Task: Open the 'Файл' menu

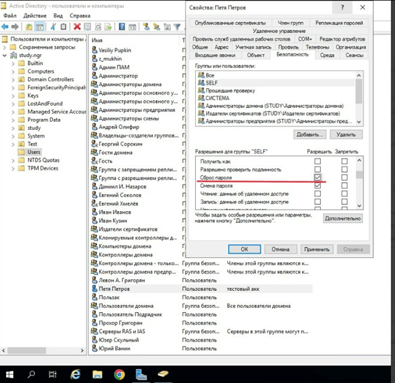Action: click(10, 16)
